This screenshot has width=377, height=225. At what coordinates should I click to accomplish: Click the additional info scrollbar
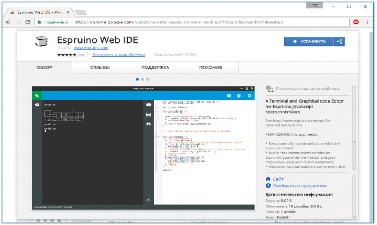click(x=354, y=197)
